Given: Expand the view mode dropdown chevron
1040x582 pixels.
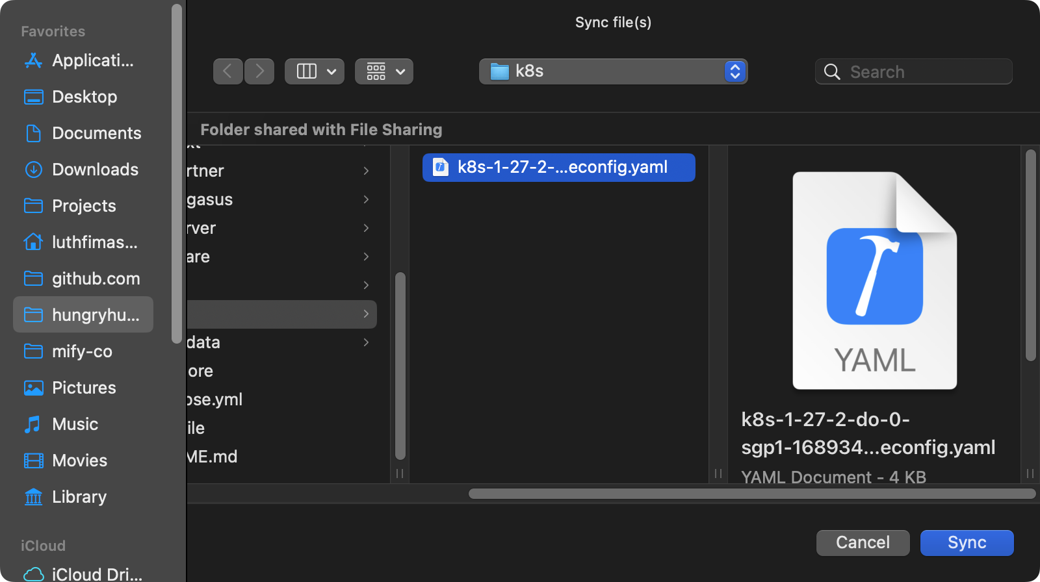Looking at the screenshot, I should [331, 71].
